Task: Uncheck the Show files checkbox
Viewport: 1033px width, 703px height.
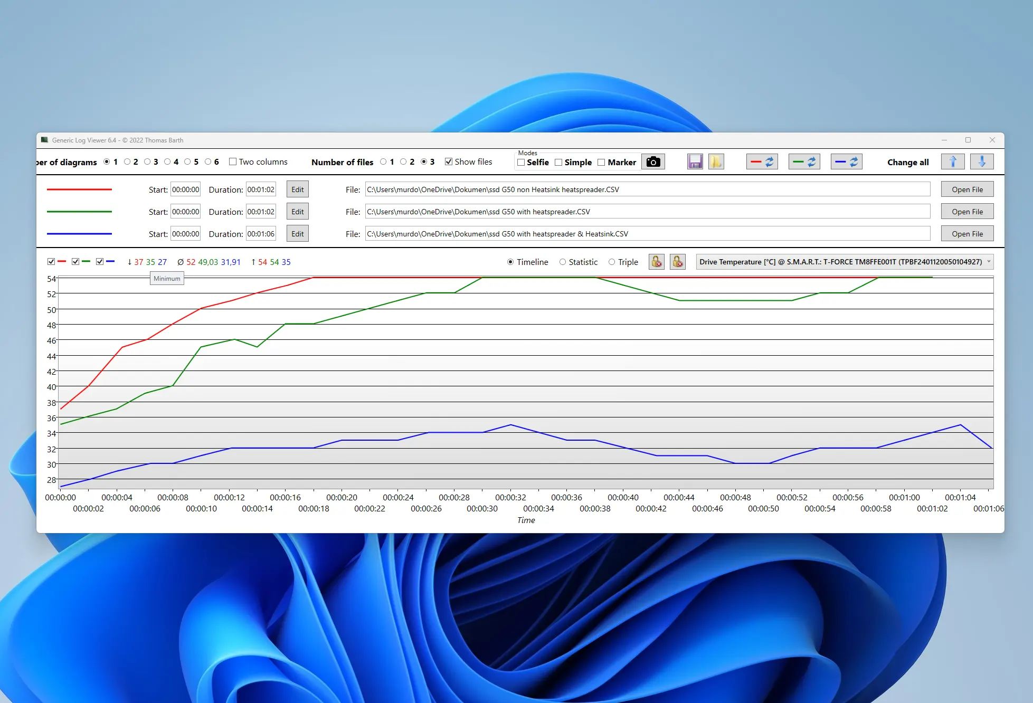Action: click(449, 162)
